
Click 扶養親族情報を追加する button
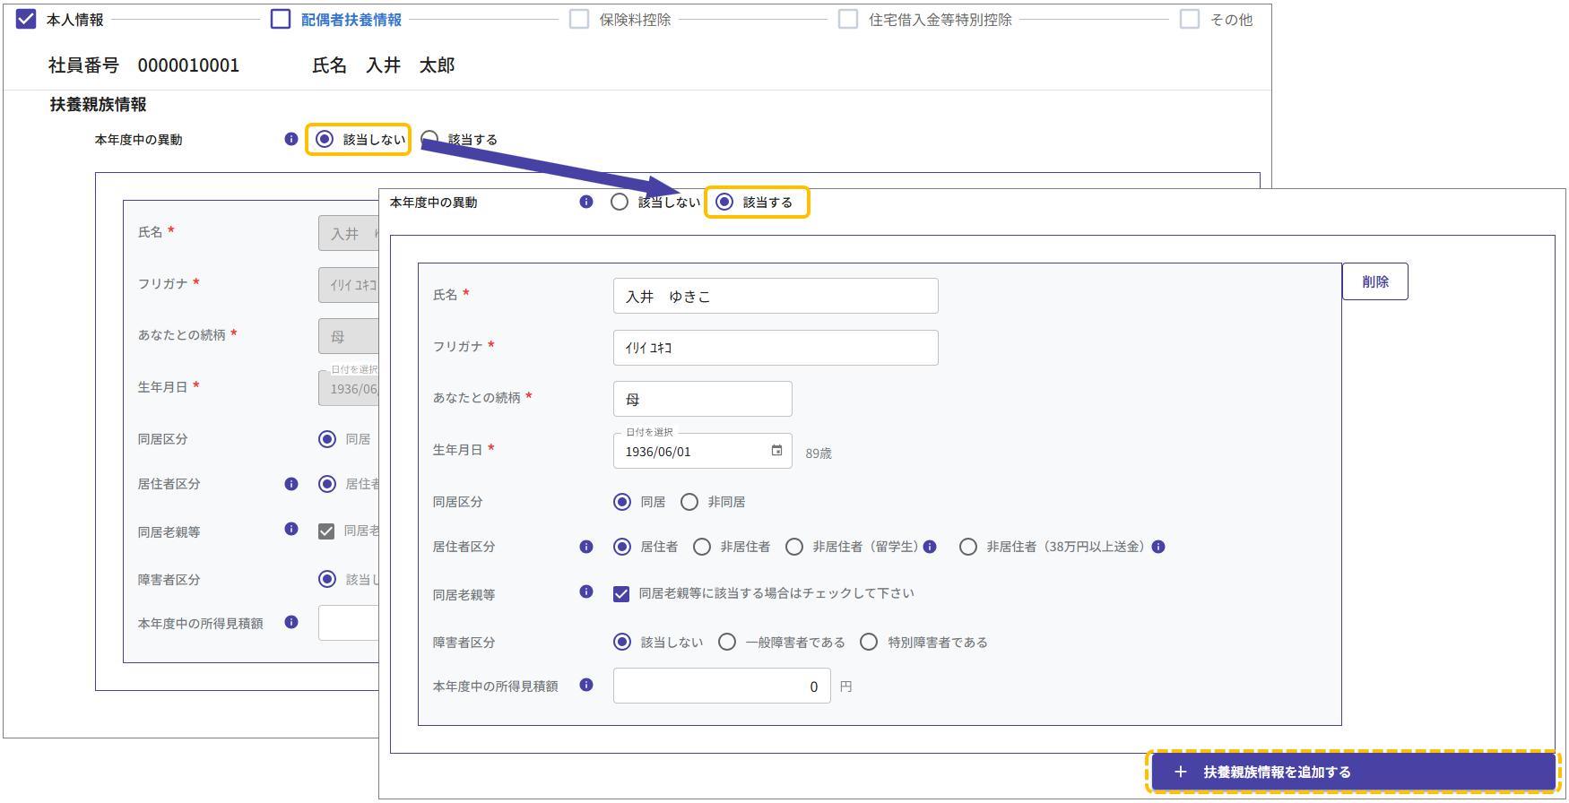click(x=1353, y=772)
